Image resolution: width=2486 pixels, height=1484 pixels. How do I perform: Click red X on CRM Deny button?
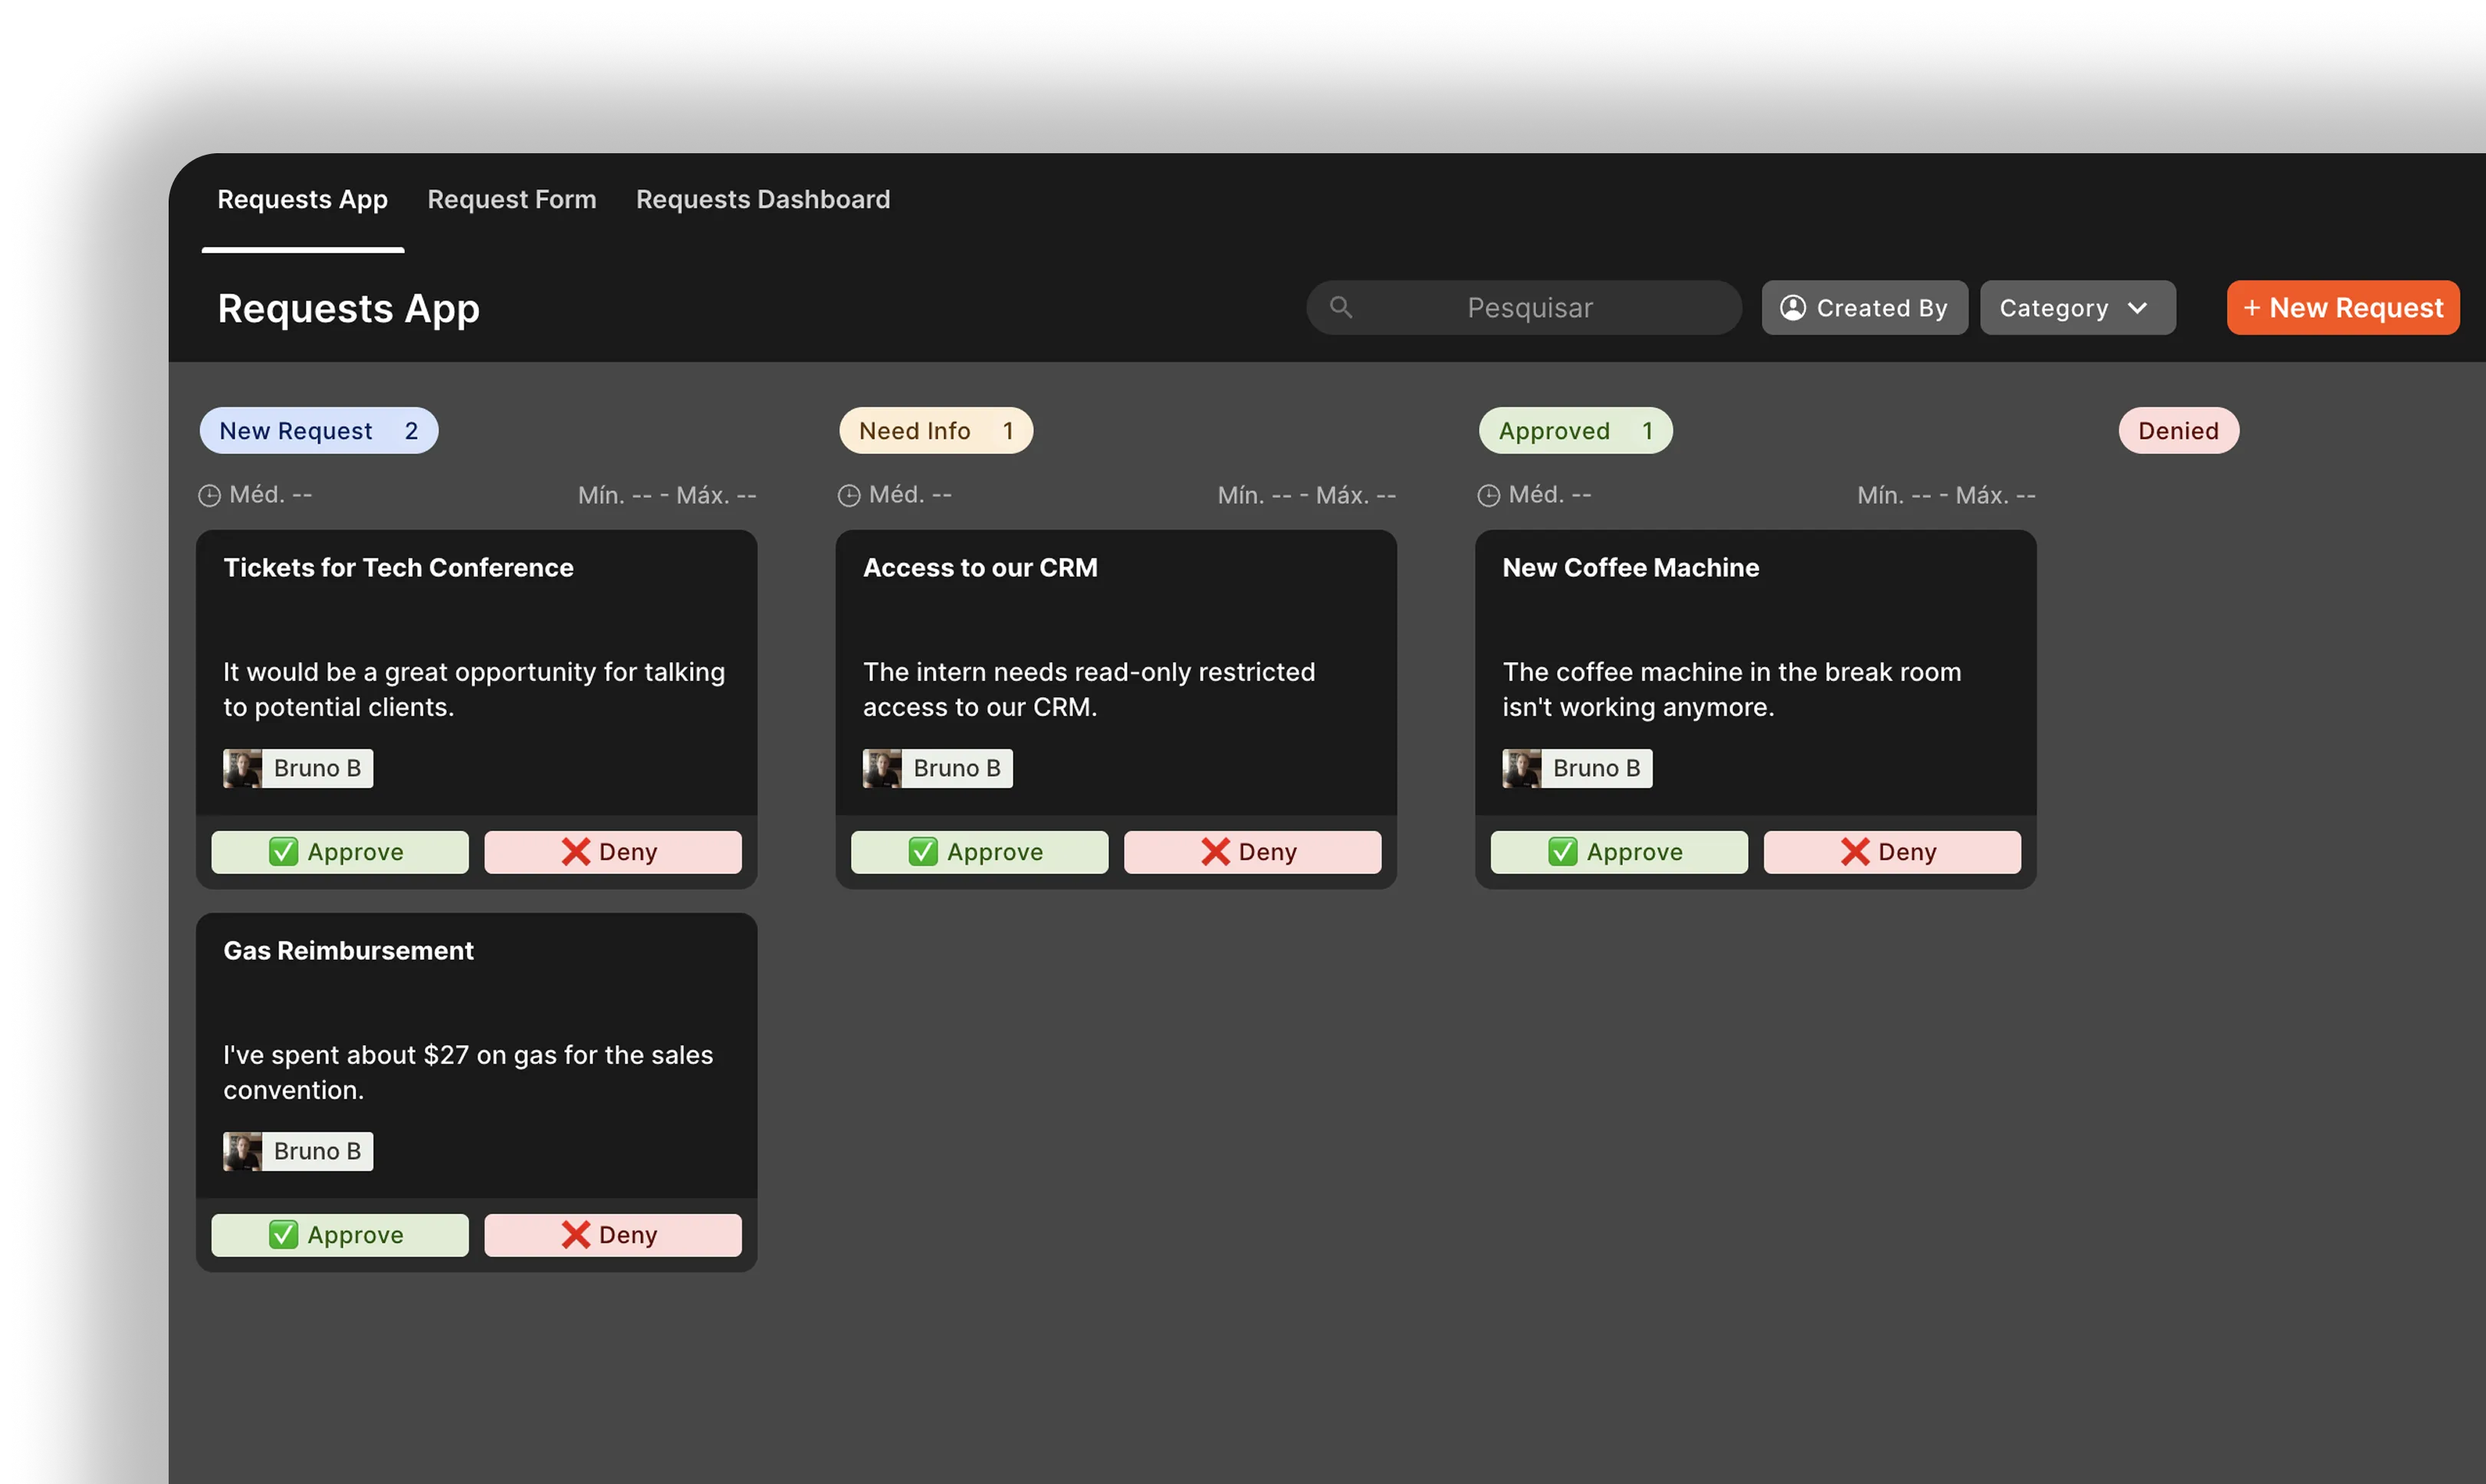(1216, 852)
